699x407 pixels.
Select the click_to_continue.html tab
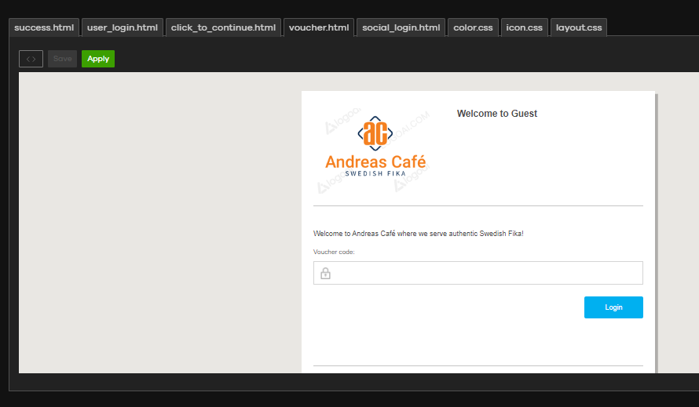(223, 27)
